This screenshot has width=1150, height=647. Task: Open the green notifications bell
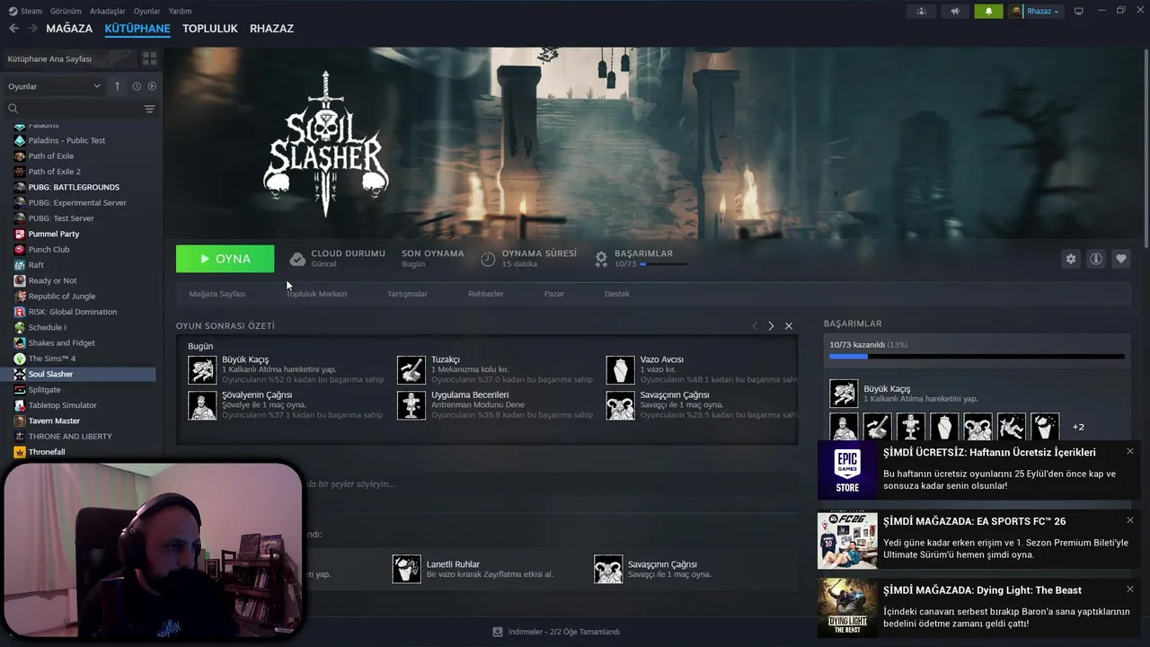point(989,11)
